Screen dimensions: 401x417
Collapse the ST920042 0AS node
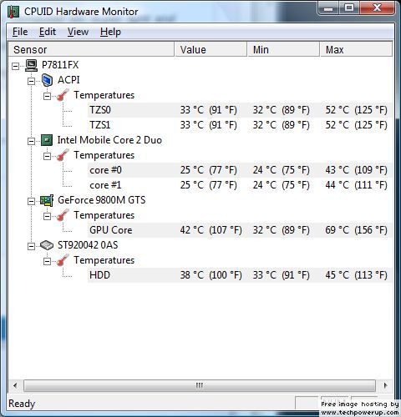31,246
